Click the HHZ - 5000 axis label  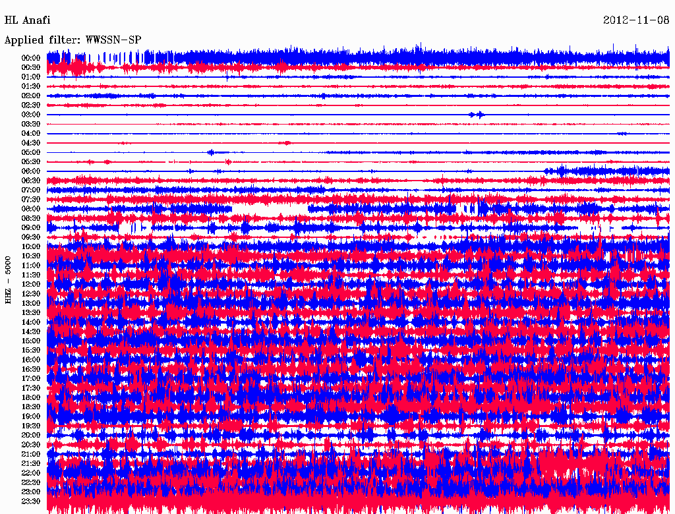8,280
